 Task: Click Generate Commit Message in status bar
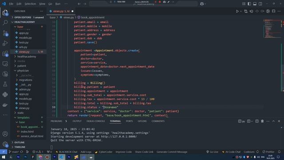pyautogui.click(x=172, y=152)
